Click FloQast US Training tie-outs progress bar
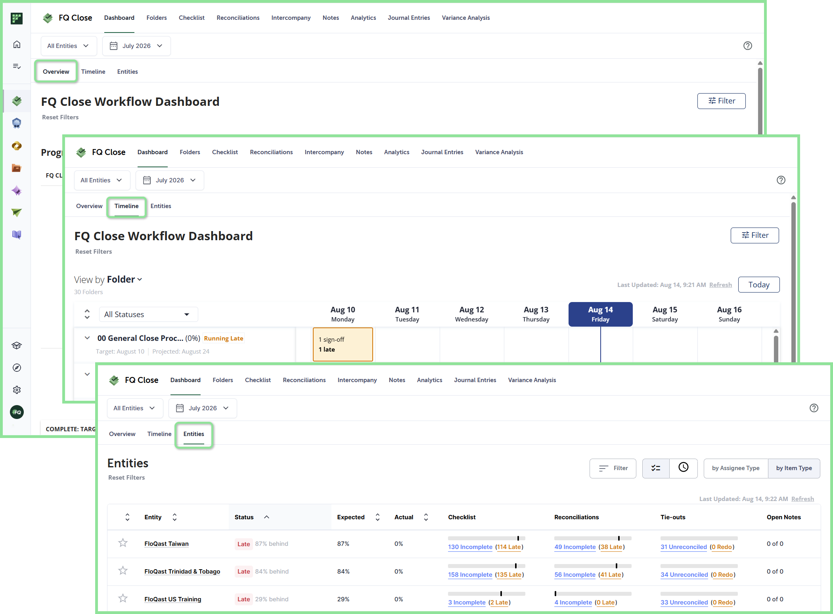The image size is (833, 614). tap(699, 594)
